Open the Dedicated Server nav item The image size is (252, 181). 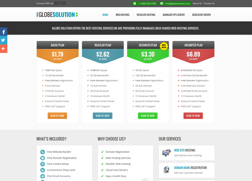202,15
